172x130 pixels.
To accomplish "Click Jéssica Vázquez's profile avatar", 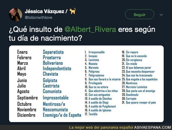I will (15, 15).
